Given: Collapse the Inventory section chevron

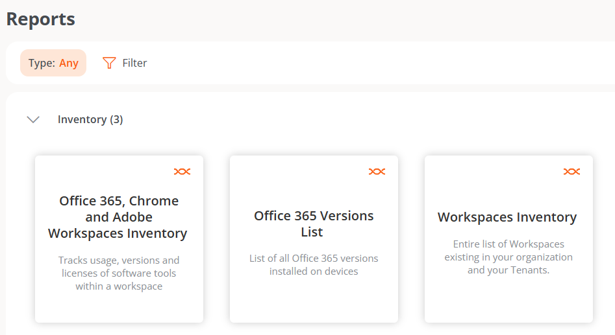Looking at the screenshot, I should coord(33,119).
